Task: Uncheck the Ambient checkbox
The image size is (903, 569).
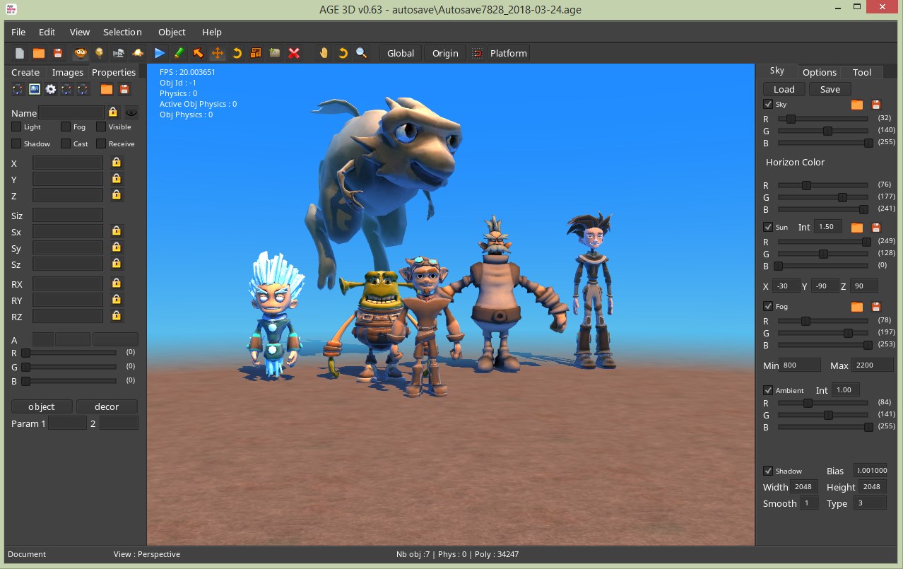Action: pos(768,390)
